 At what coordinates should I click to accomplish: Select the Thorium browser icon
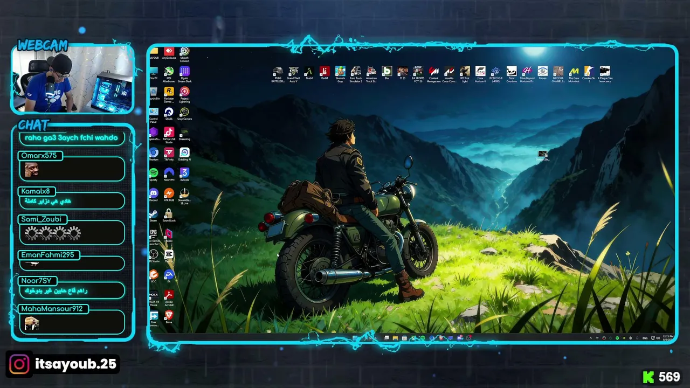click(154, 155)
